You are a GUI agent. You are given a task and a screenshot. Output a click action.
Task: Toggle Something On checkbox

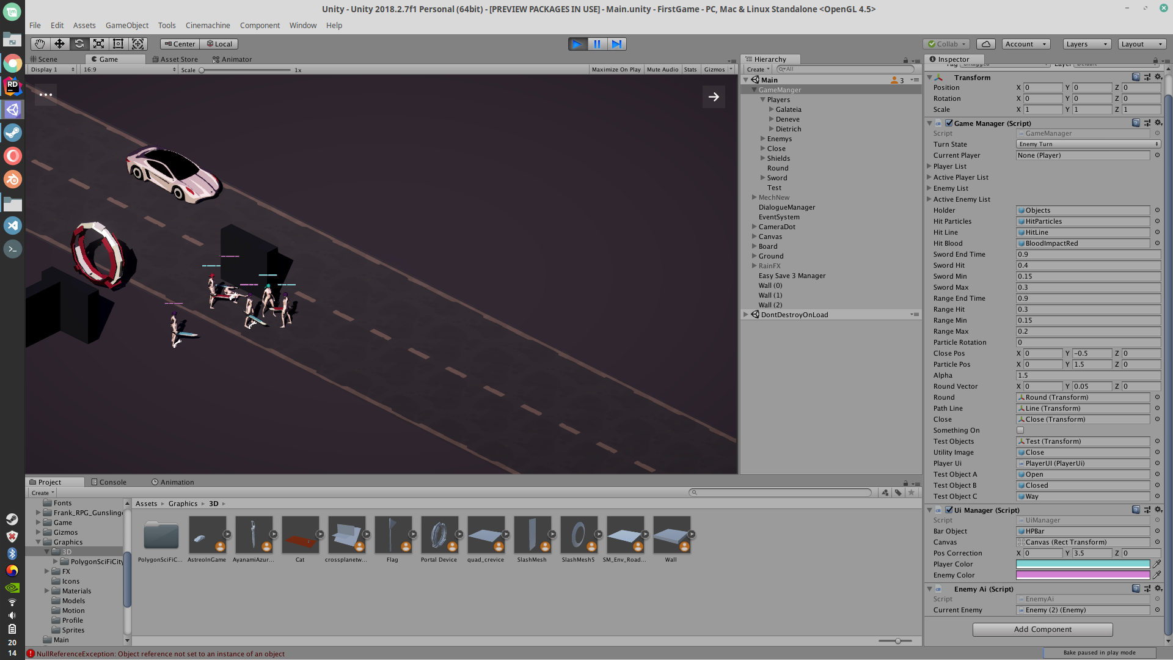point(1020,430)
